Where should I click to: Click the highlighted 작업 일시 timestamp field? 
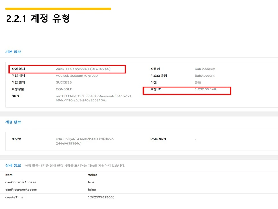click(83, 69)
